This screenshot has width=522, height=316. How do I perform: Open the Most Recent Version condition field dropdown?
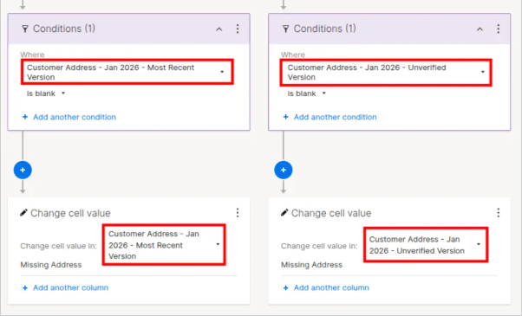click(127, 72)
